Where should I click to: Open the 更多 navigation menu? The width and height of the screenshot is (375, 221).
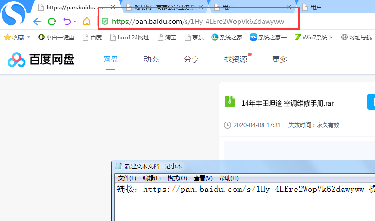point(280,60)
